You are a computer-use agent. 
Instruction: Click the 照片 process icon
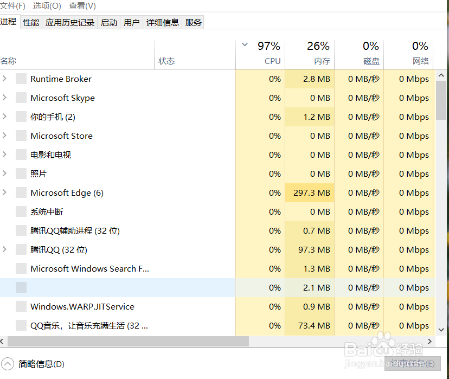pos(21,174)
